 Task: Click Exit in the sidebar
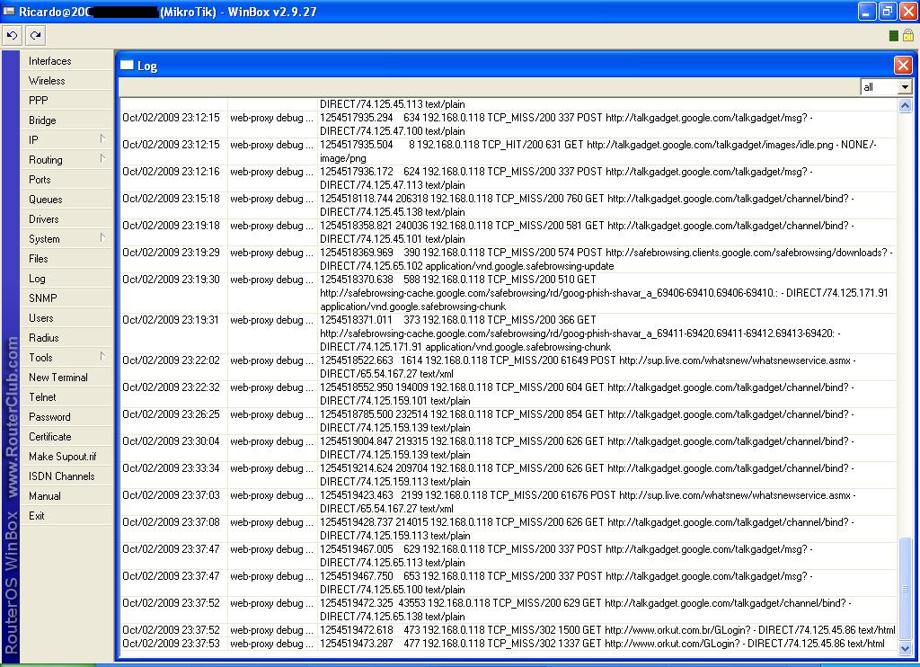66,515
